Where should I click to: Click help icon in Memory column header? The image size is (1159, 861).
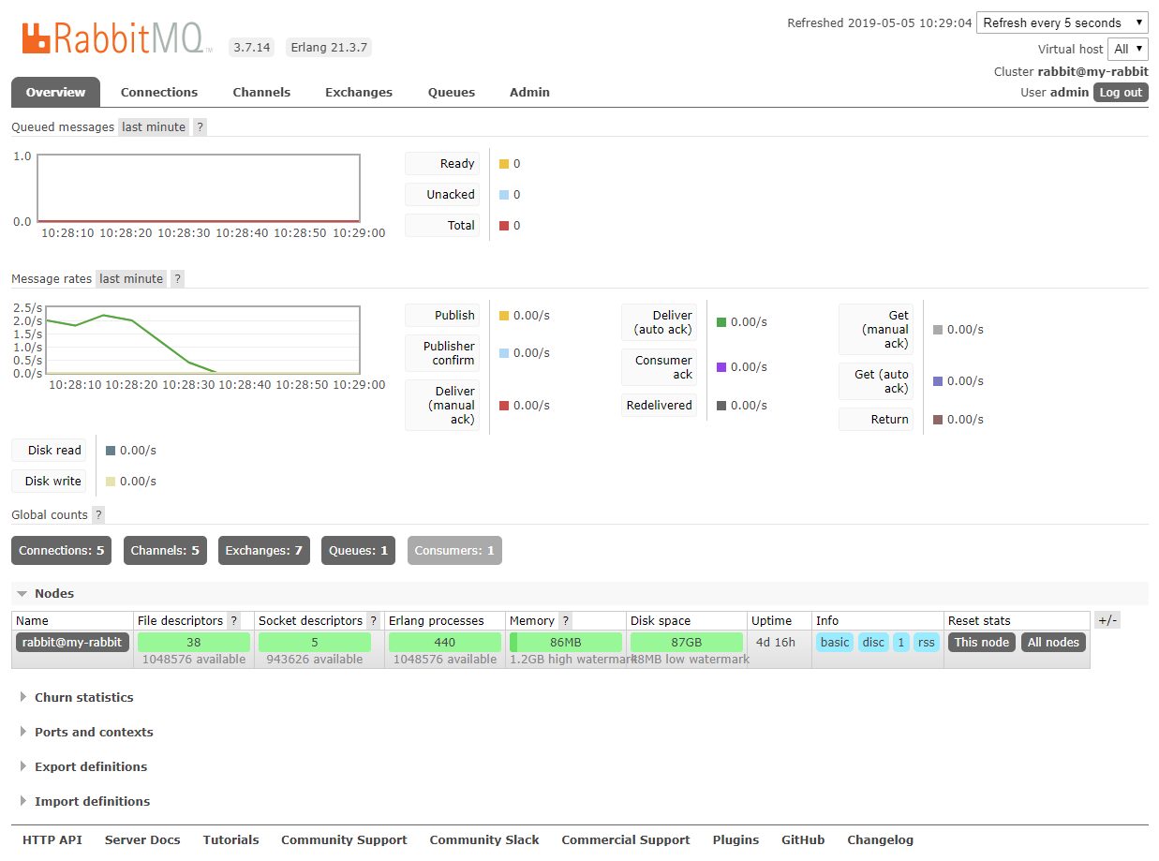coord(565,621)
